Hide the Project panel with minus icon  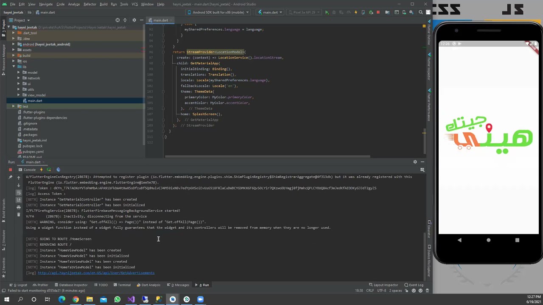coord(141,20)
